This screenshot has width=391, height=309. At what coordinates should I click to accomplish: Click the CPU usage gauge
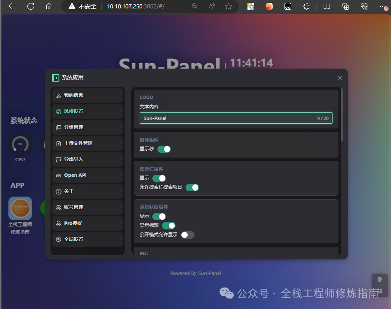click(20, 144)
